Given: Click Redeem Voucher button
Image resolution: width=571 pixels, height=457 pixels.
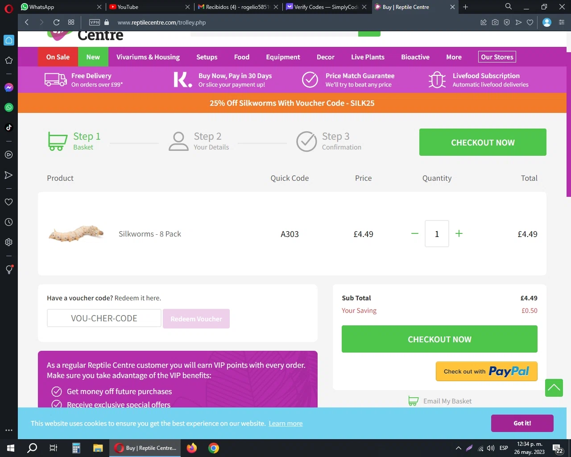Looking at the screenshot, I should (x=196, y=319).
